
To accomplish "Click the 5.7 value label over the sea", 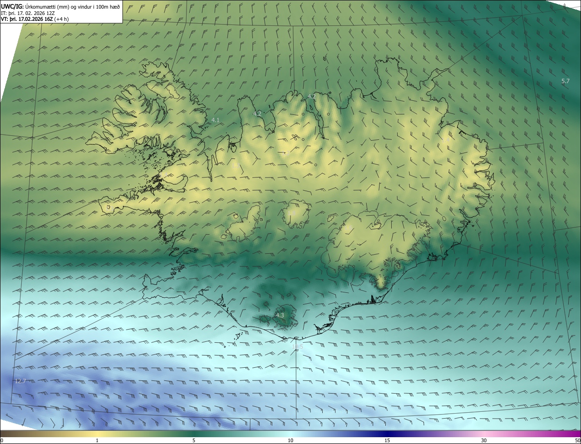I will click(565, 81).
